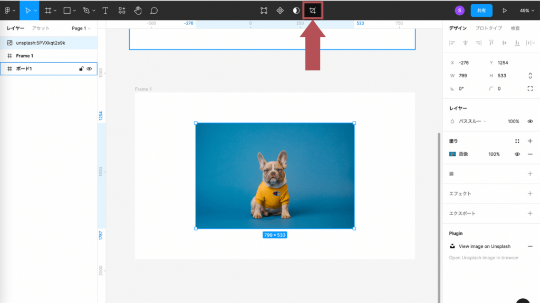Viewport: 540px width, 303px height.
Task: Click the Use as mask icon
Action: (x=296, y=11)
